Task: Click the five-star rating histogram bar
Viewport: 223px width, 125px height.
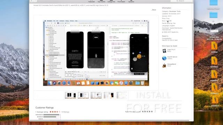Action: (x=51, y=115)
